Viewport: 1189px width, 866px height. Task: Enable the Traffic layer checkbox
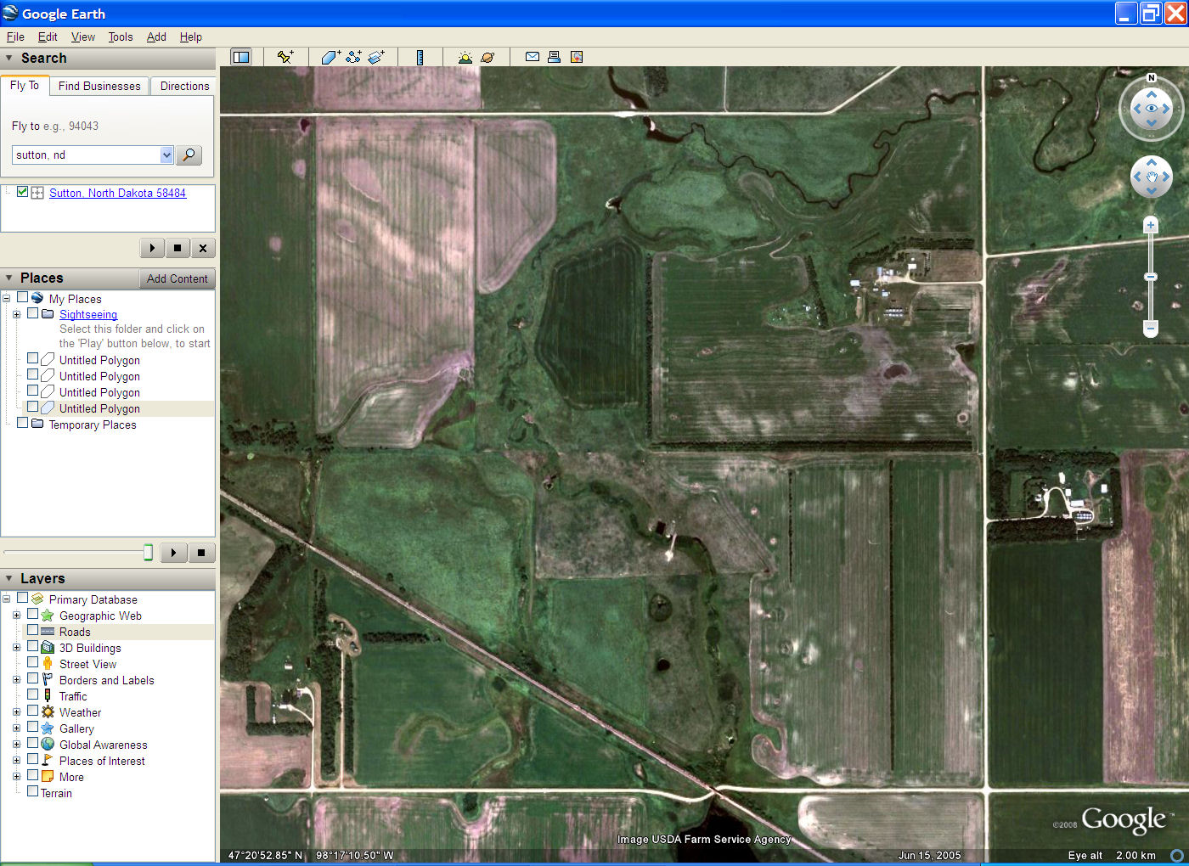click(32, 694)
